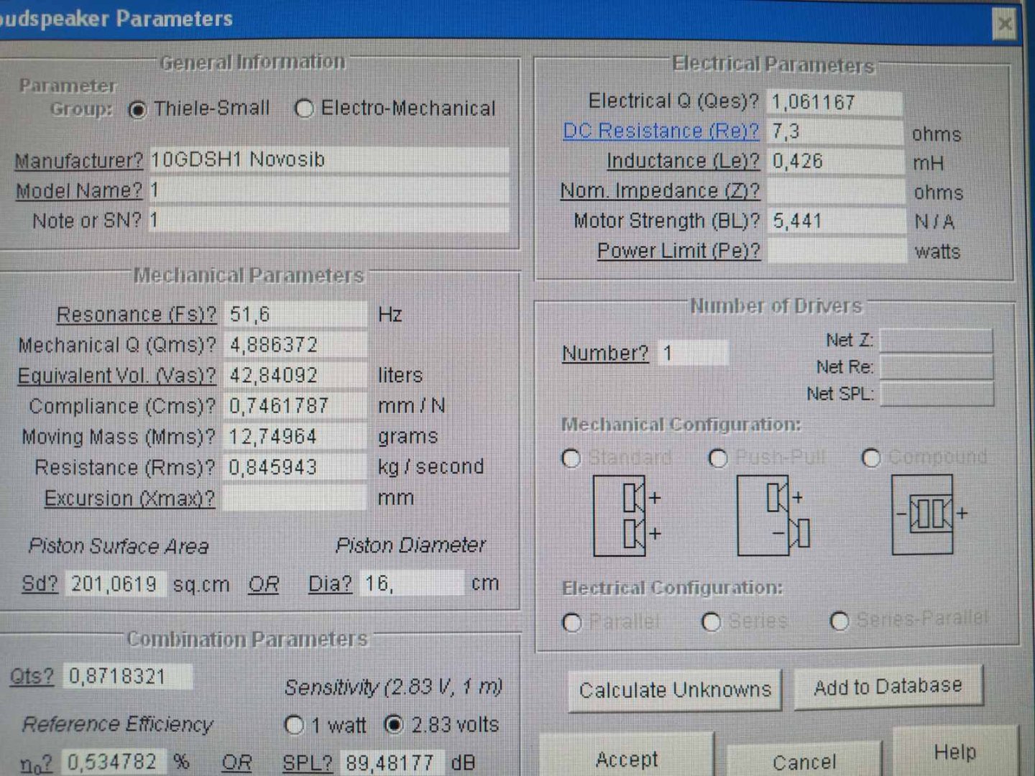Click the Accept button
The image size is (1035, 776).
click(626, 759)
